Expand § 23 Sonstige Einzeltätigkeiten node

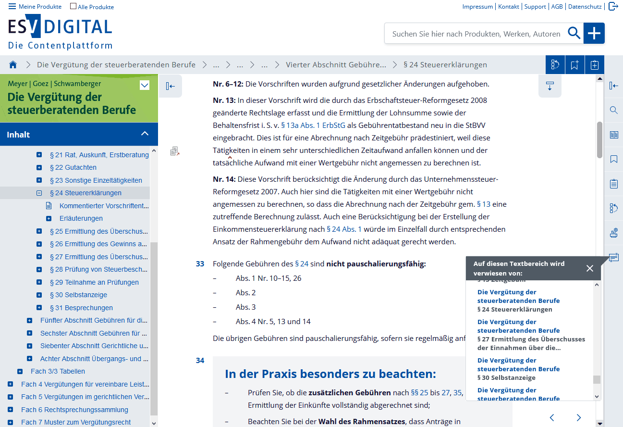tap(39, 180)
